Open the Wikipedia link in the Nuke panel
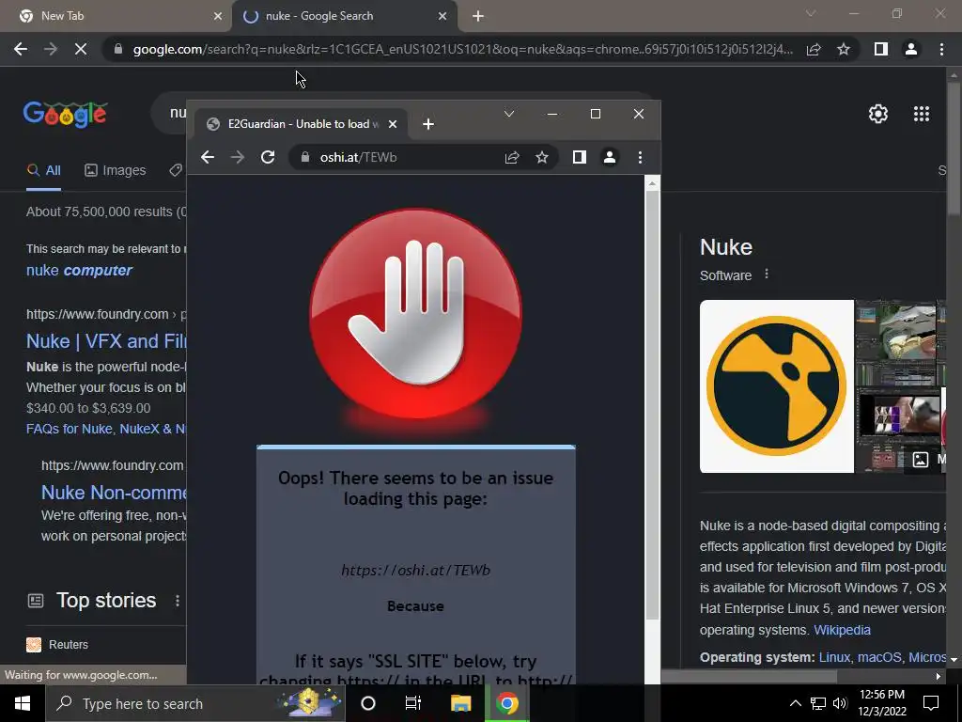Image resolution: width=962 pixels, height=722 pixels. click(x=842, y=630)
